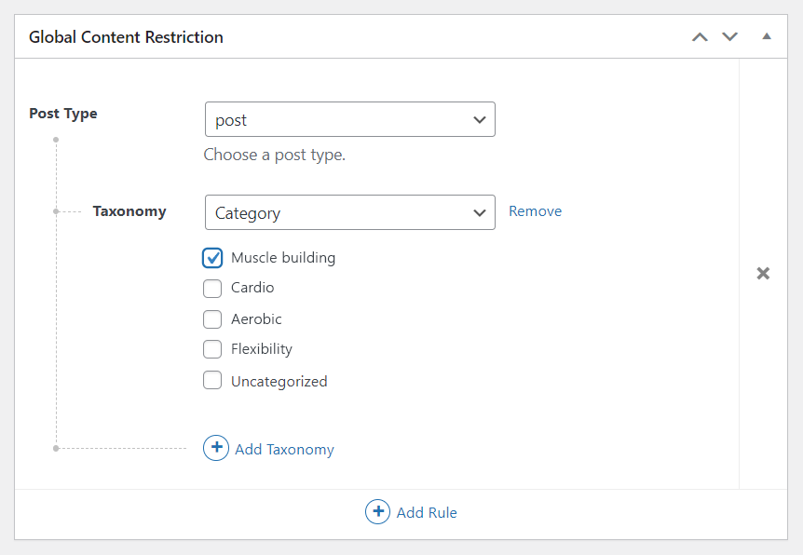
Task: Check the Flexibility category box
Action: [212, 349]
